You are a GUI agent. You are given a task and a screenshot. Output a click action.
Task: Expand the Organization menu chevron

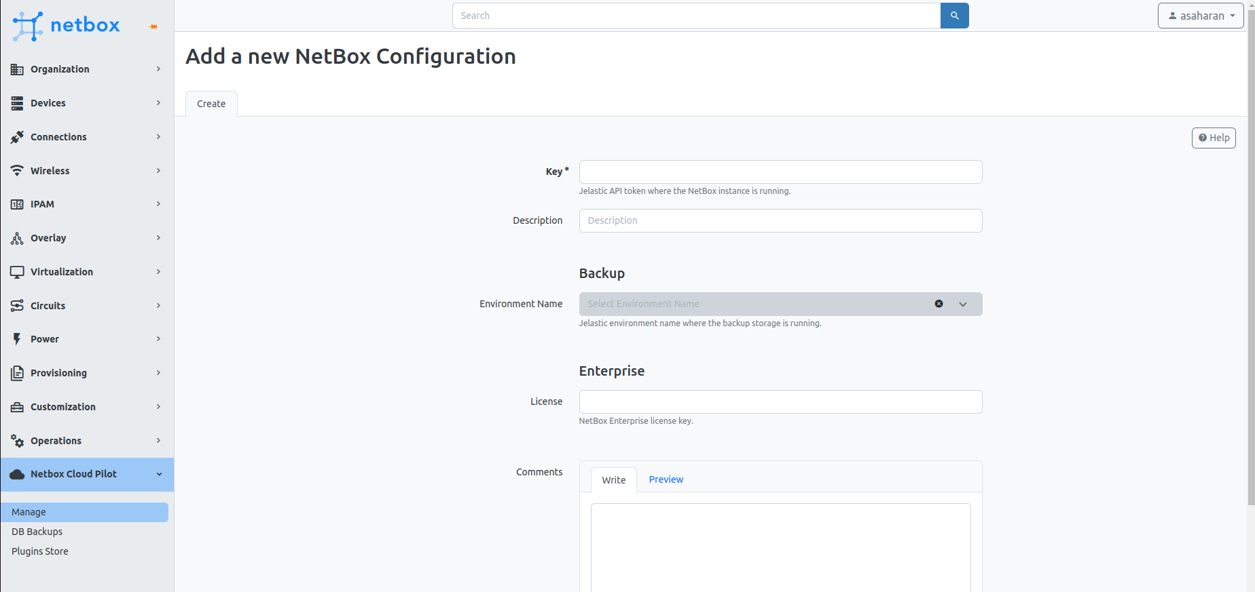pos(158,69)
